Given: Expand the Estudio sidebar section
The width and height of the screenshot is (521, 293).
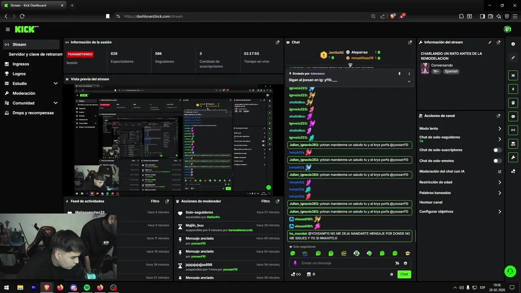Looking at the screenshot, I should pos(55,83).
